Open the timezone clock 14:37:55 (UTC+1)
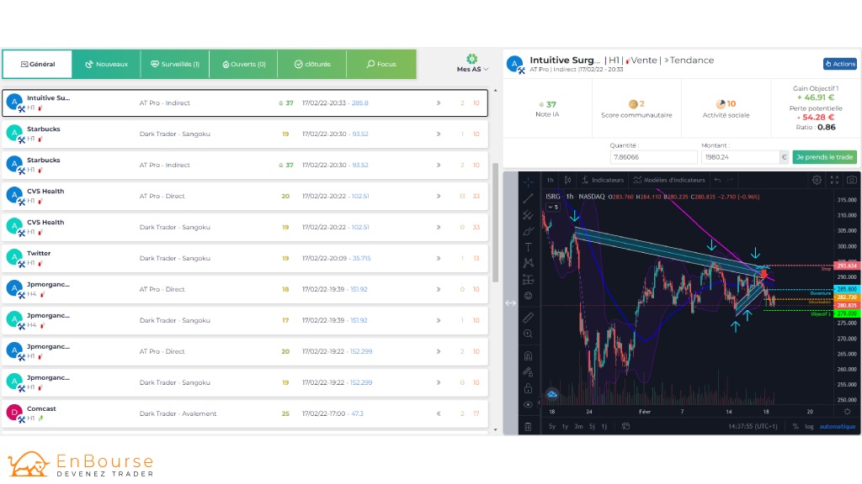Image resolution: width=862 pixels, height=484 pixels. point(753,426)
